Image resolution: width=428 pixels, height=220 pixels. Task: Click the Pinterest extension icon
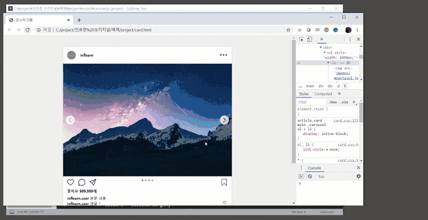[x=326, y=30]
